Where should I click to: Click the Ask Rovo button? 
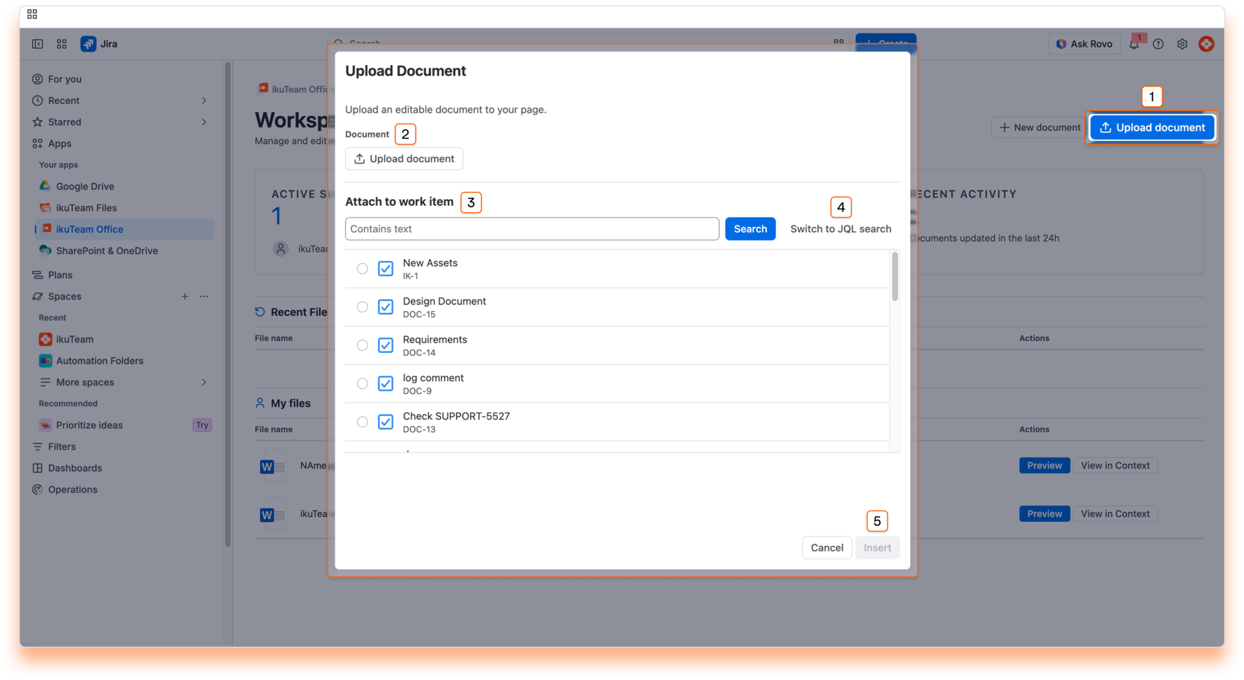pos(1084,44)
